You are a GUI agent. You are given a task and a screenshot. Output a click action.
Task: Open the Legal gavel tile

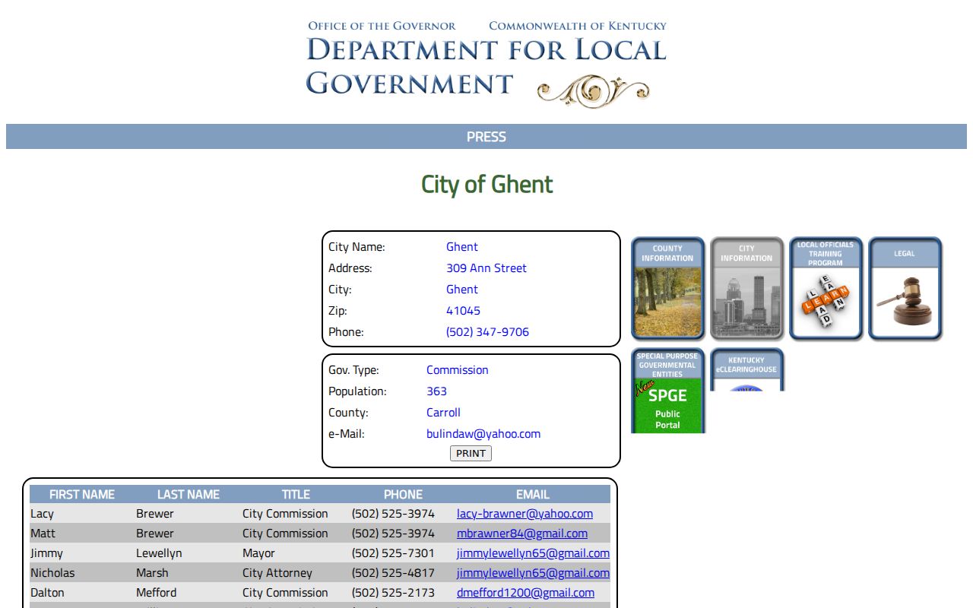[905, 288]
